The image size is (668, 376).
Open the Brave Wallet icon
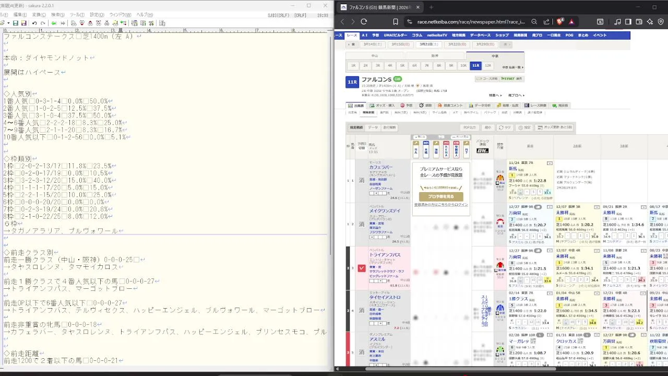pos(639,21)
